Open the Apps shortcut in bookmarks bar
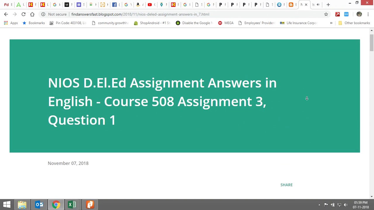 11,23
